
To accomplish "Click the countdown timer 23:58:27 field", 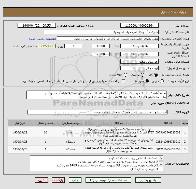I will (x=47, y=46).
